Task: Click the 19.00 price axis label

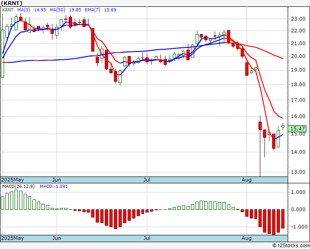Action: click(298, 70)
